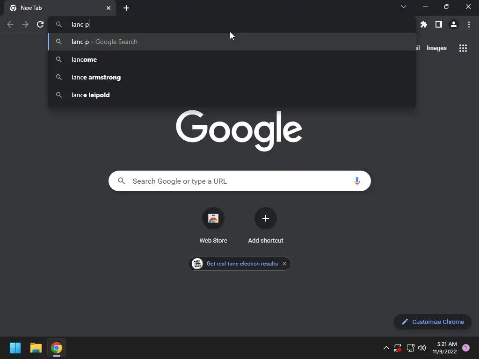
Task: Select the New Tab tab
Action: point(60,8)
